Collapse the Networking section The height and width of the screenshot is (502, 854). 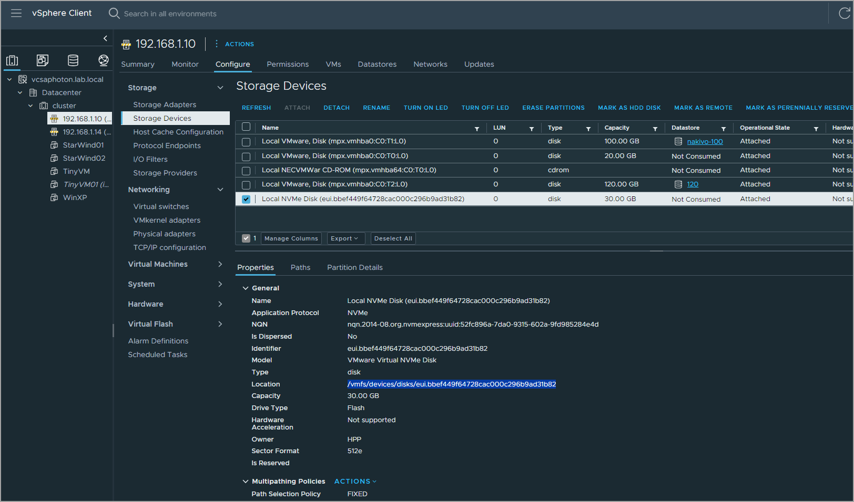pos(220,190)
